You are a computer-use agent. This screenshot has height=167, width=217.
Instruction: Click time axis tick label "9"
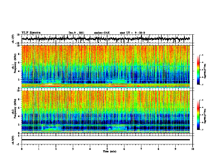pos(175,149)
